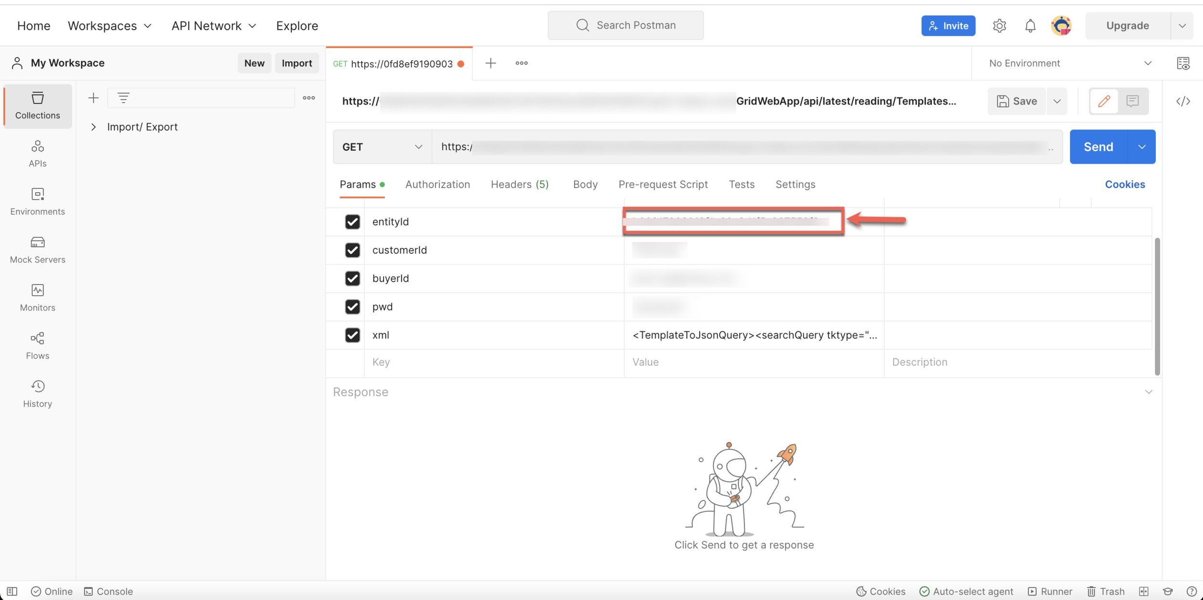
Task: Open the Collections sidebar panel
Action: coord(38,105)
